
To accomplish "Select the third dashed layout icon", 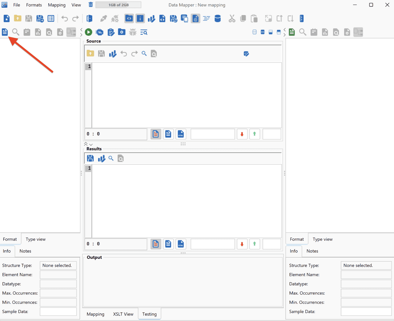I will [271, 32].
